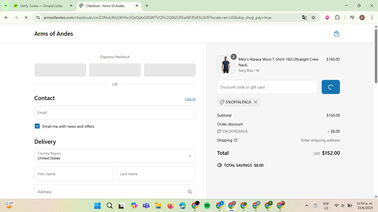Open Spotify from the taskbar
The height and width of the screenshot is (212, 378).
pyautogui.click(x=207, y=206)
